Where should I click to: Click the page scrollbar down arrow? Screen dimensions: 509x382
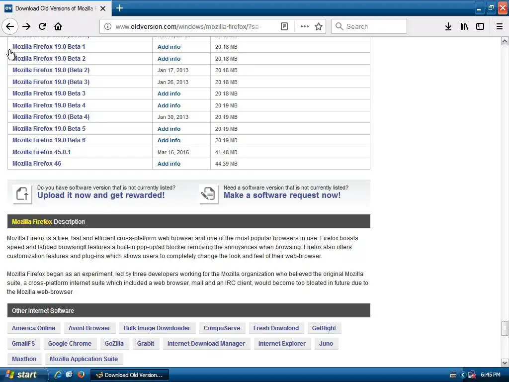click(505, 363)
